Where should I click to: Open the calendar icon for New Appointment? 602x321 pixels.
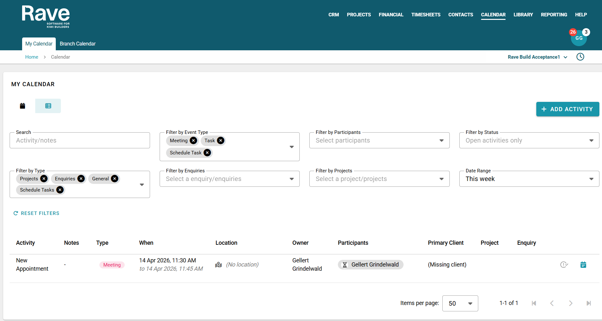tap(583, 265)
